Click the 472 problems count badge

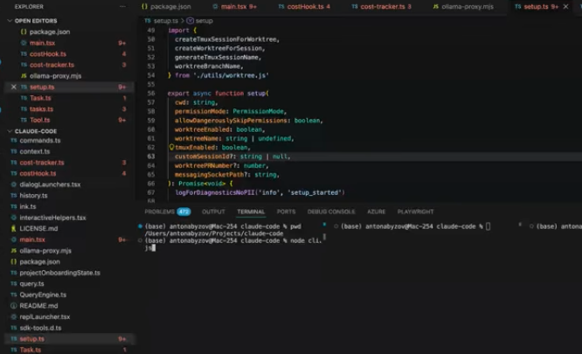[x=184, y=212]
